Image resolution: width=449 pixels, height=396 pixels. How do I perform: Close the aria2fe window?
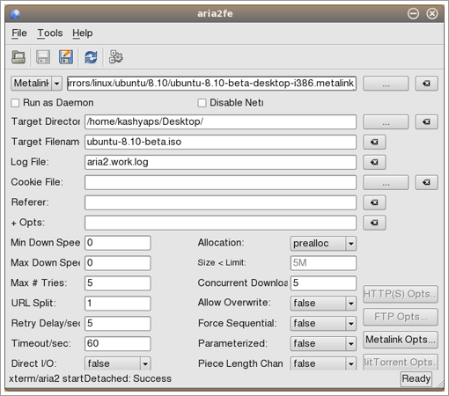point(432,13)
